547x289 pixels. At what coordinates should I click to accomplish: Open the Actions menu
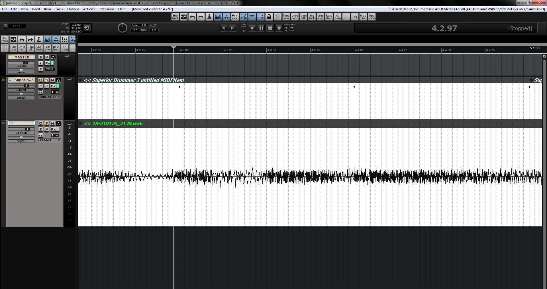pyautogui.click(x=89, y=9)
